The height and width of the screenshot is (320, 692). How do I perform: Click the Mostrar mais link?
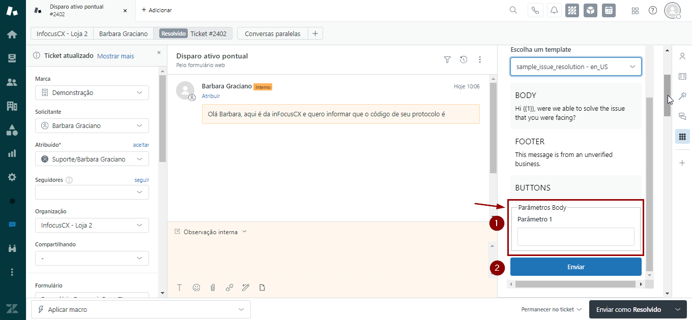tap(116, 56)
